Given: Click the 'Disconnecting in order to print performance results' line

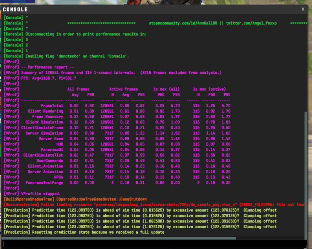Looking at the screenshot, I should pyautogui.click(x=75, y=34).
